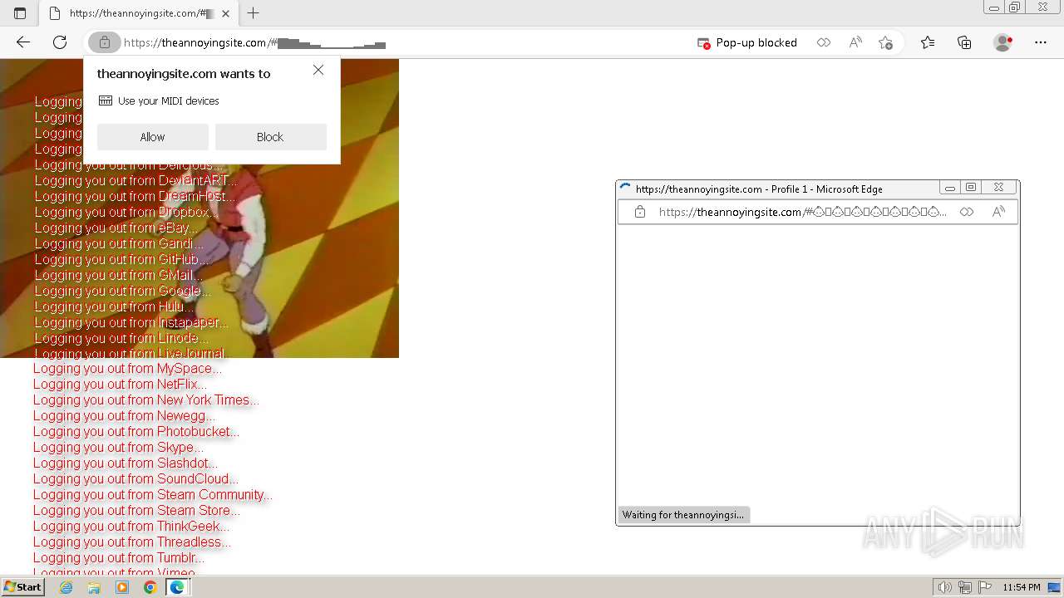
Task: Click 'Logging you out from Skype...' text
Action: point(118,448)
